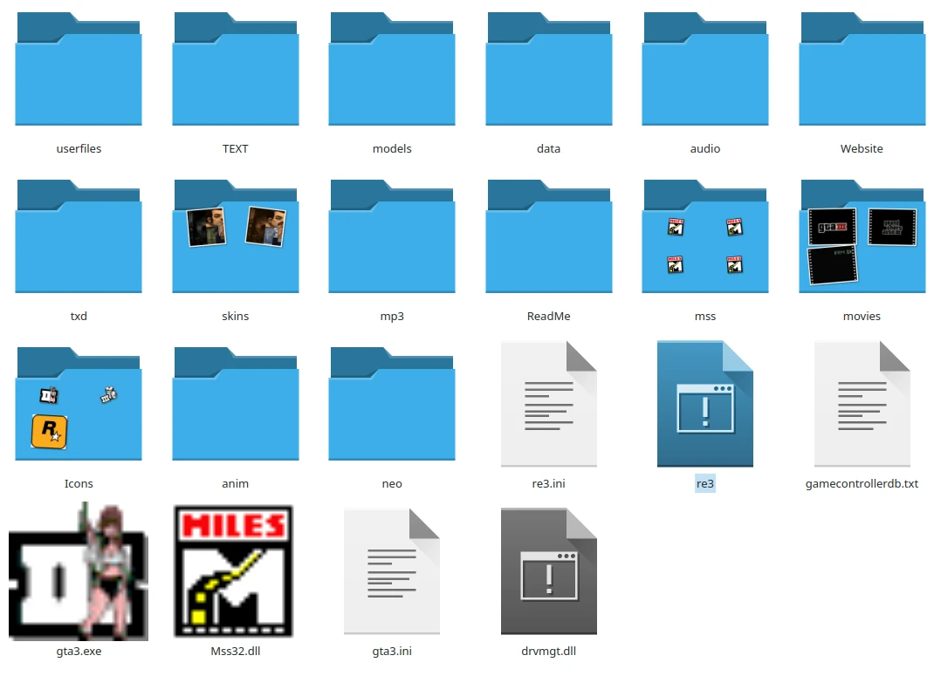This screenshot has width=934, height=676.
Task: Click the highlighted 're3' file name
Action: point(705,484)
